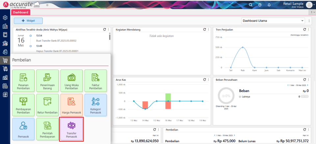Select Harga Pemasok icon
This screenshot has width=316, height=144.
coord(71,105)
